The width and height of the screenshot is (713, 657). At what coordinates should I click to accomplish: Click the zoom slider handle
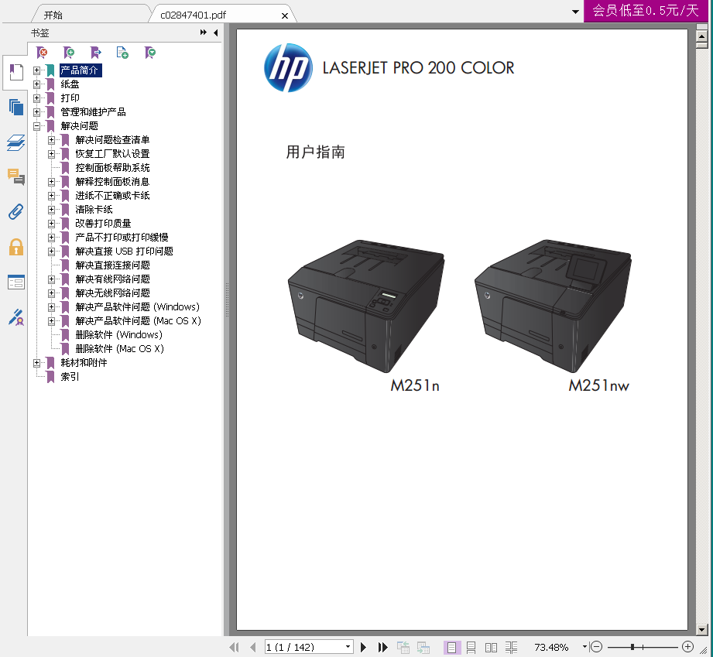[x=632, y=646]
